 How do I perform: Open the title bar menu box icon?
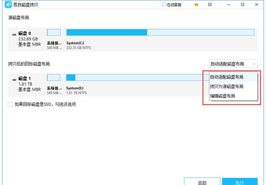(210, 5)
